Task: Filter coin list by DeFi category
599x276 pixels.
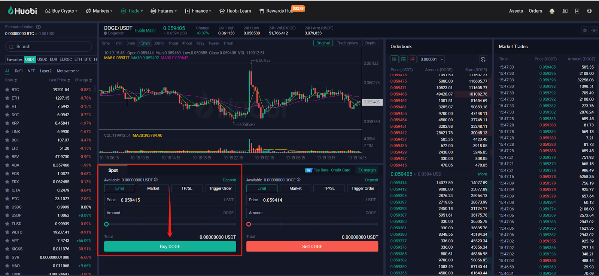Action: (x=19, y=71)
